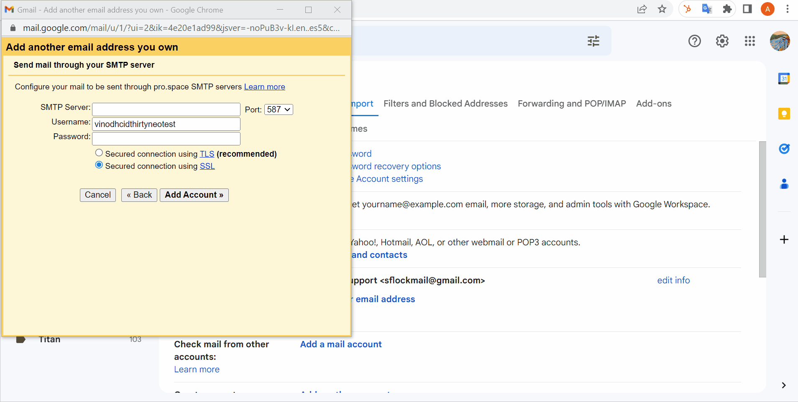Select Secured connection using TLS
The image size is (798, 402).
[99, 153]
